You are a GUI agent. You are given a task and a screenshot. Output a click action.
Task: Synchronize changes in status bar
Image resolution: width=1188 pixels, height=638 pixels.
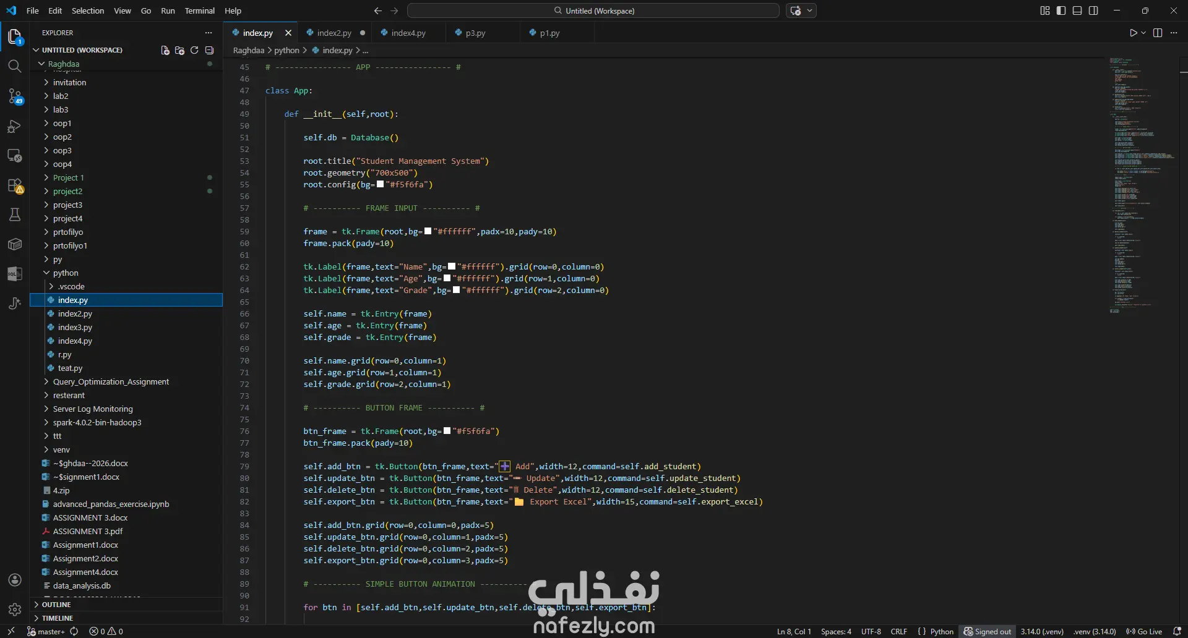click(74, 631)
